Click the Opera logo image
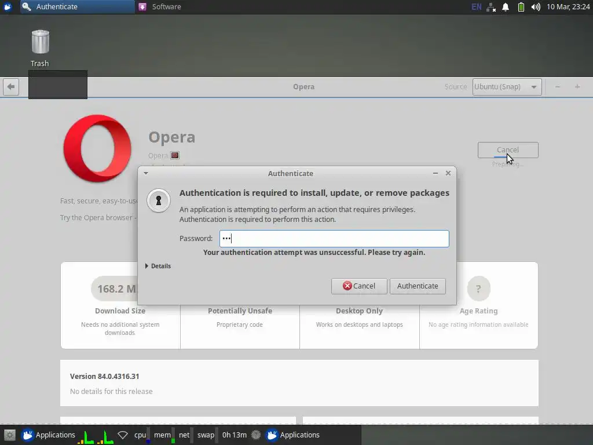The width and height of the screenshot is (593, 445). point(97,148)
